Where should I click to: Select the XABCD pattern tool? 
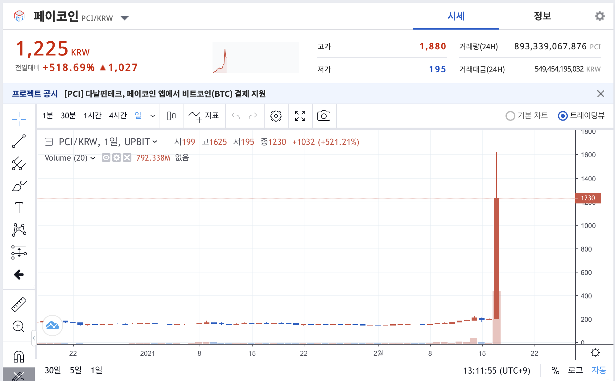point(19,230)
